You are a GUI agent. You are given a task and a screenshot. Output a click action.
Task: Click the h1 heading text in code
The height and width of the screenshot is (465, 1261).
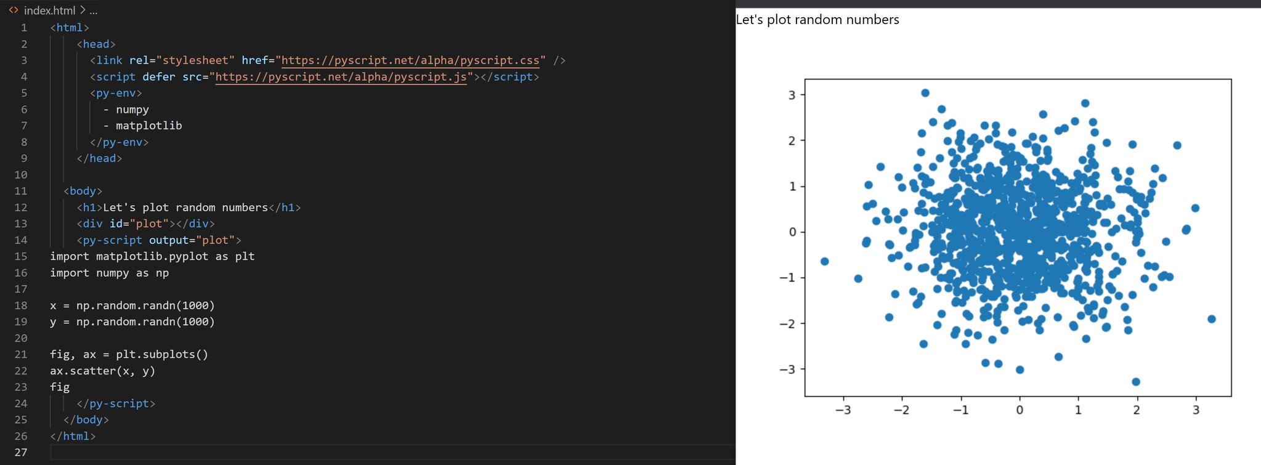[x=185, y=208]
